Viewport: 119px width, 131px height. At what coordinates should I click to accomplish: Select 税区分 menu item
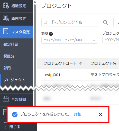9,56
